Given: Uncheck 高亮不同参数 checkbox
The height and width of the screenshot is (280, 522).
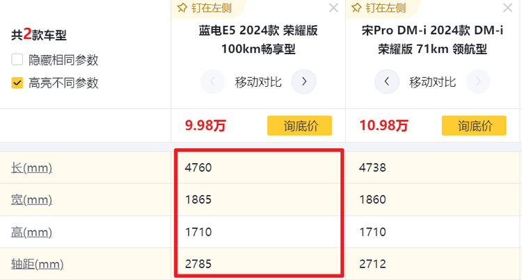Looking at the screenshot, I should 17,83.
